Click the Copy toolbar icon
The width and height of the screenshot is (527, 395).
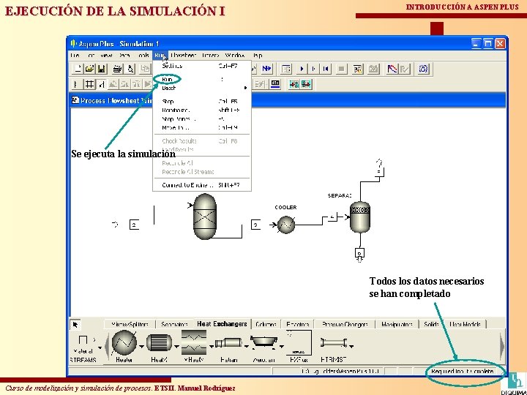tap(145, 69)
